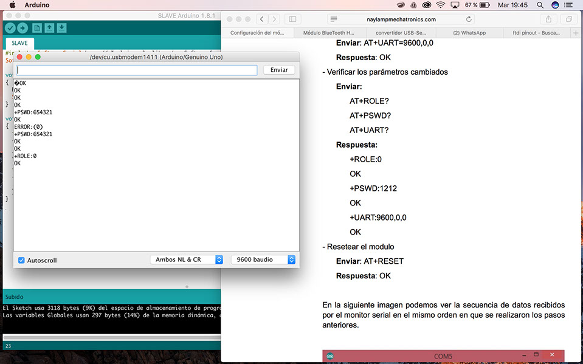Click the Safari address bar
Screen dimensions: 583x364
tap(401, 19)
